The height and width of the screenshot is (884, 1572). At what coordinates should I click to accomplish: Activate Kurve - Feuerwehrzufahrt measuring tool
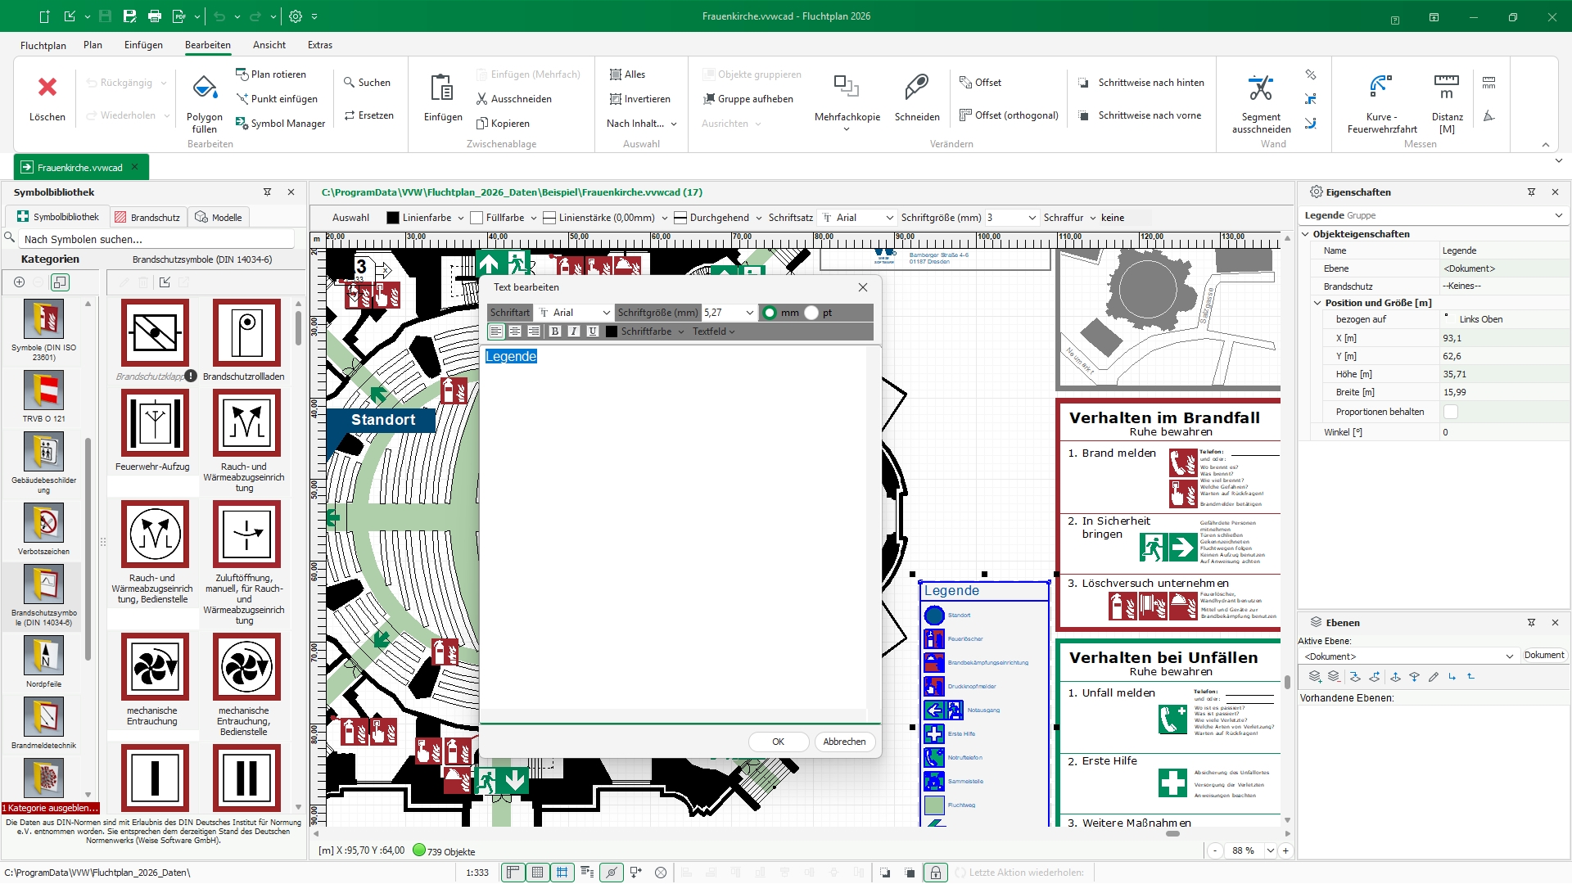tap(1381, 88)
